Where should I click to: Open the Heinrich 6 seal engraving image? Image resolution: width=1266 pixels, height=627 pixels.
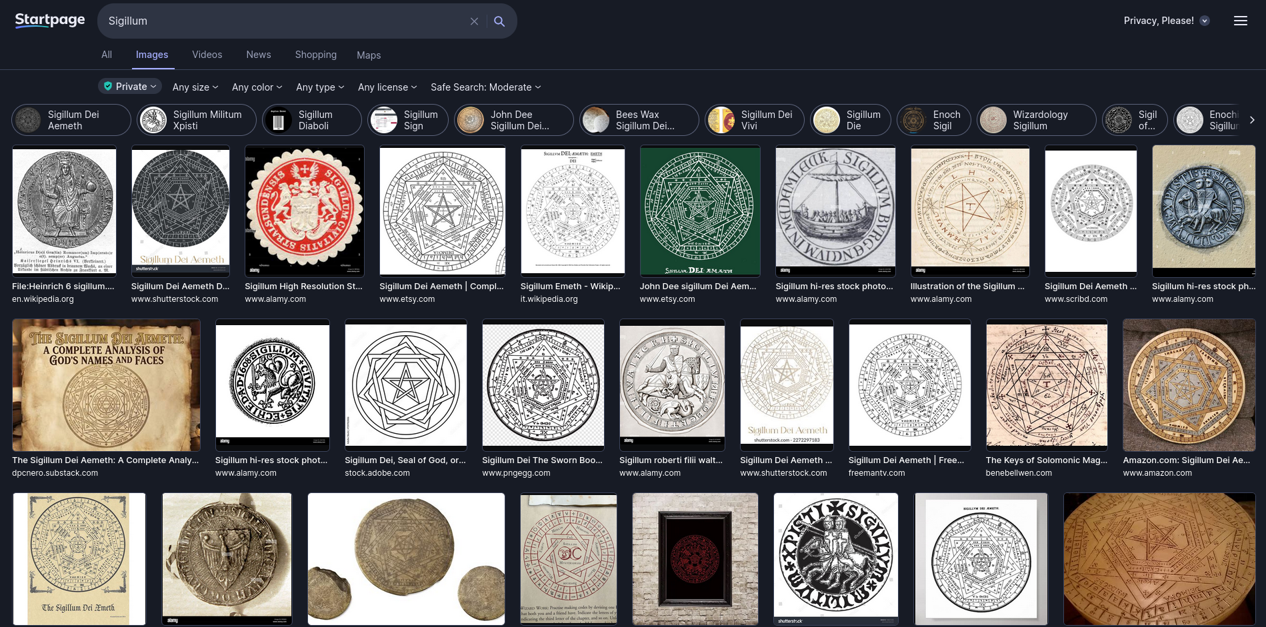pos(64,211)
